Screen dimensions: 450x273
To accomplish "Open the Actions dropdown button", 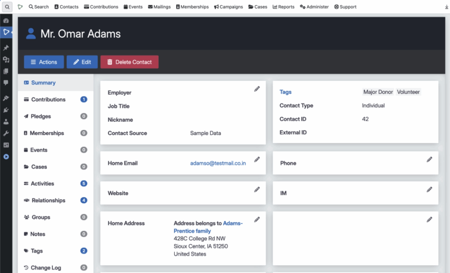I will tap(44, 62).
